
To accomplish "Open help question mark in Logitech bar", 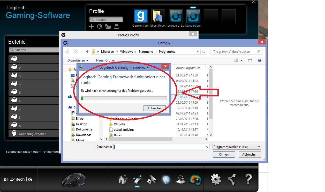I will coord(248,179).
